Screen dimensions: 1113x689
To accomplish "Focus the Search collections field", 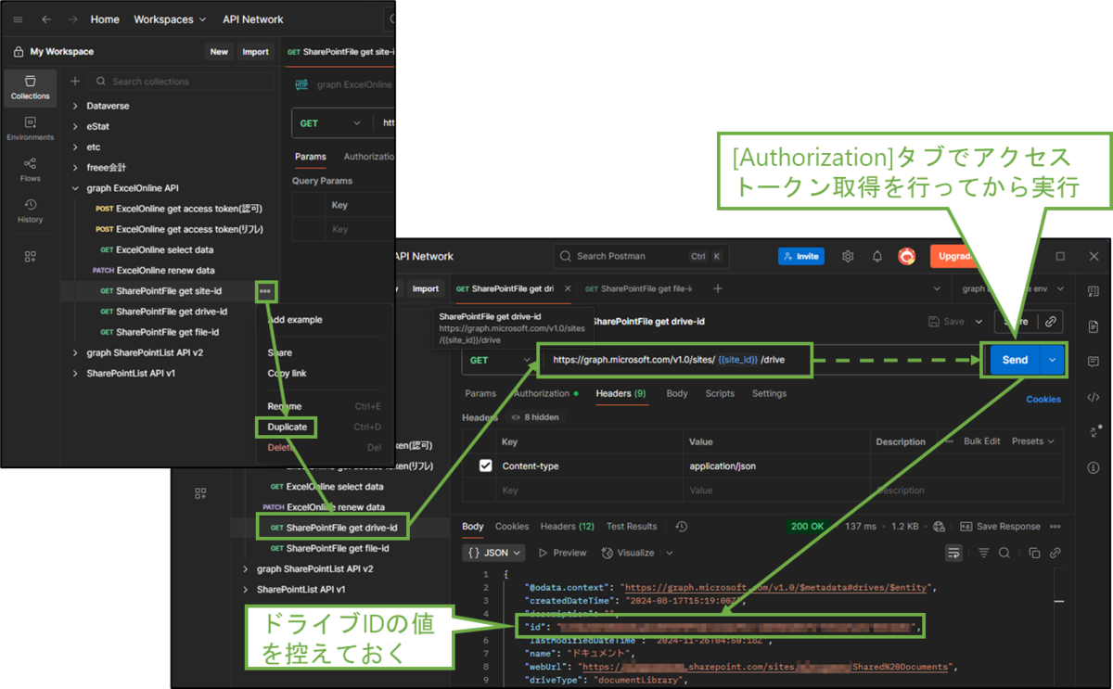I will [x=181, y=82].
